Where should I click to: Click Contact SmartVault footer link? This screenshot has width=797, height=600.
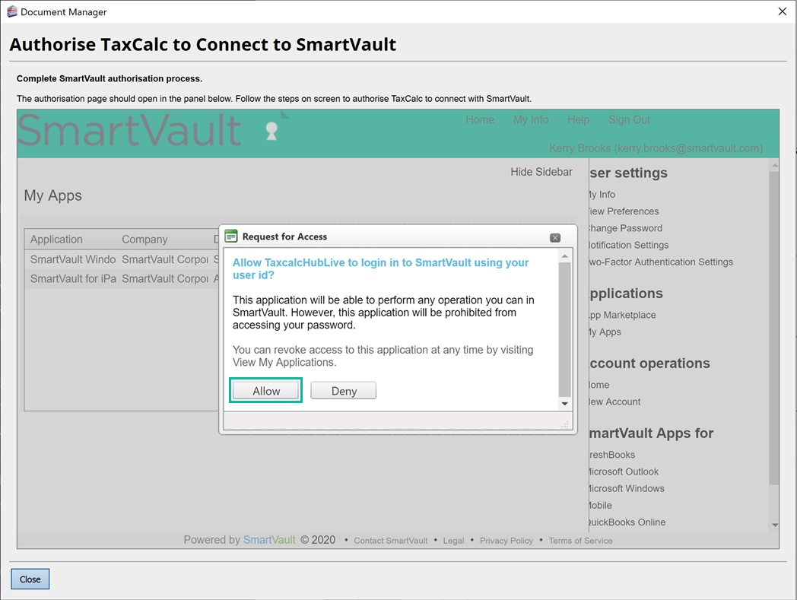(390, 541)
